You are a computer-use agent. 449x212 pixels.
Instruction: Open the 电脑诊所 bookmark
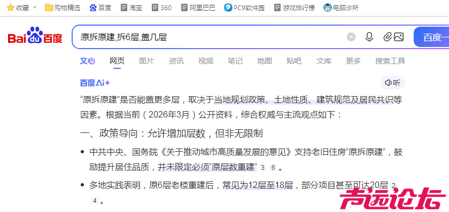click(x=341, y=7)
